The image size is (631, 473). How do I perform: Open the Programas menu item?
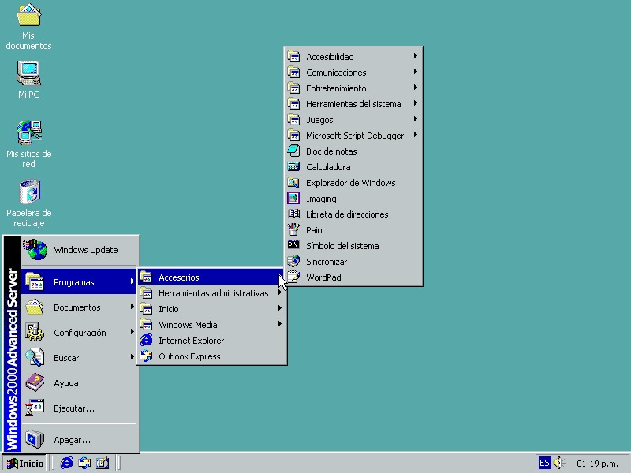point(78,282)
